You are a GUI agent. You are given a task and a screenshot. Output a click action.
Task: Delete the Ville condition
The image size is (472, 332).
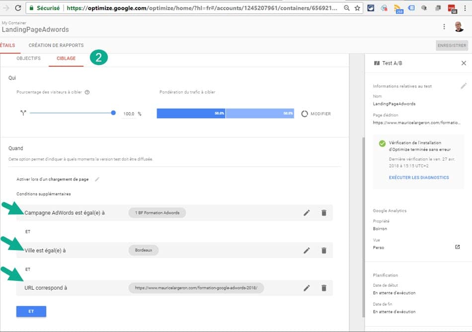(324, 251)
